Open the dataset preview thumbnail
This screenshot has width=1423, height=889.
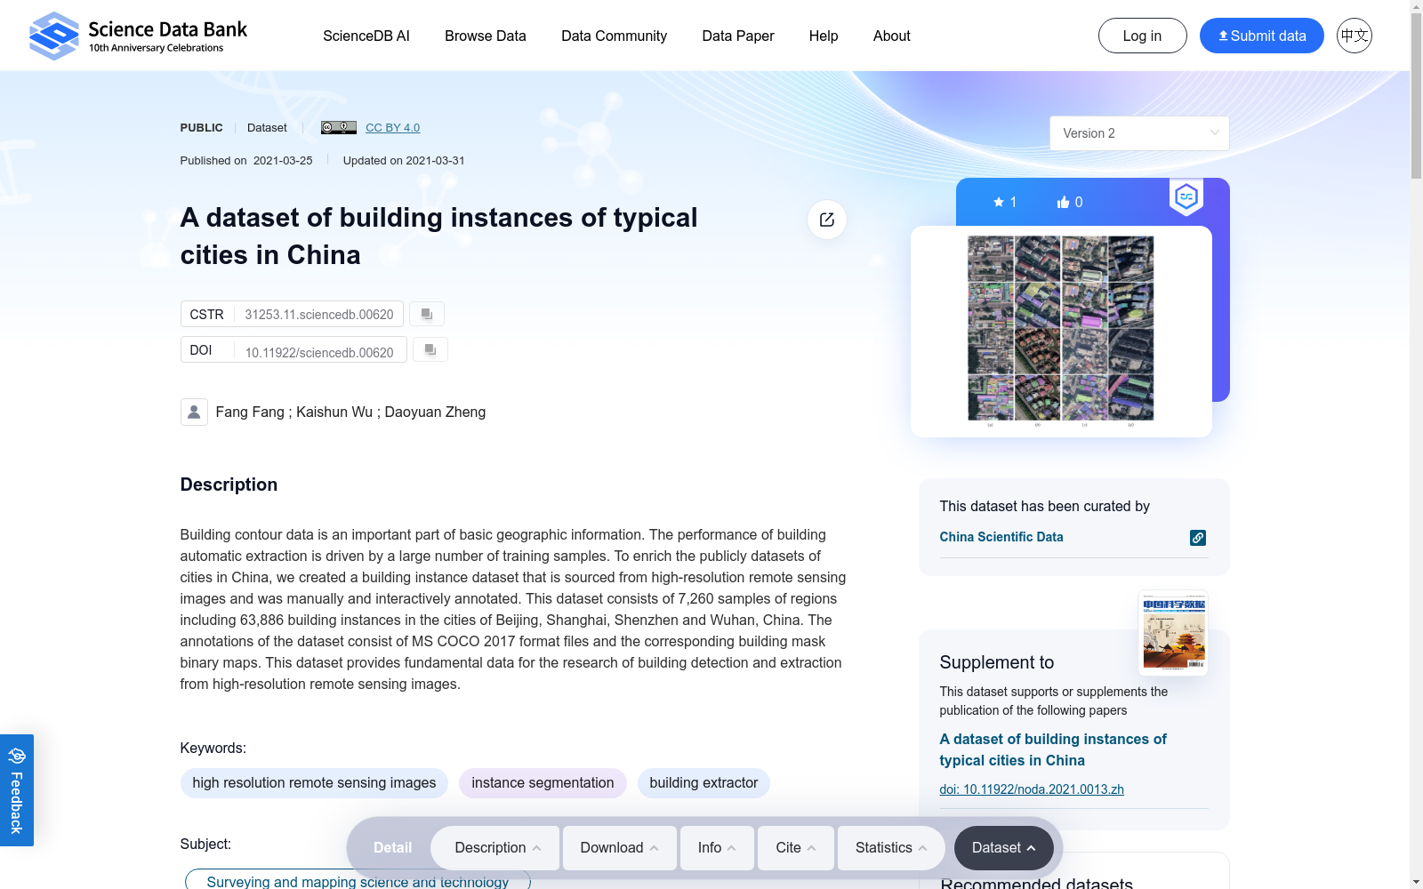(x=1060, y=331)
